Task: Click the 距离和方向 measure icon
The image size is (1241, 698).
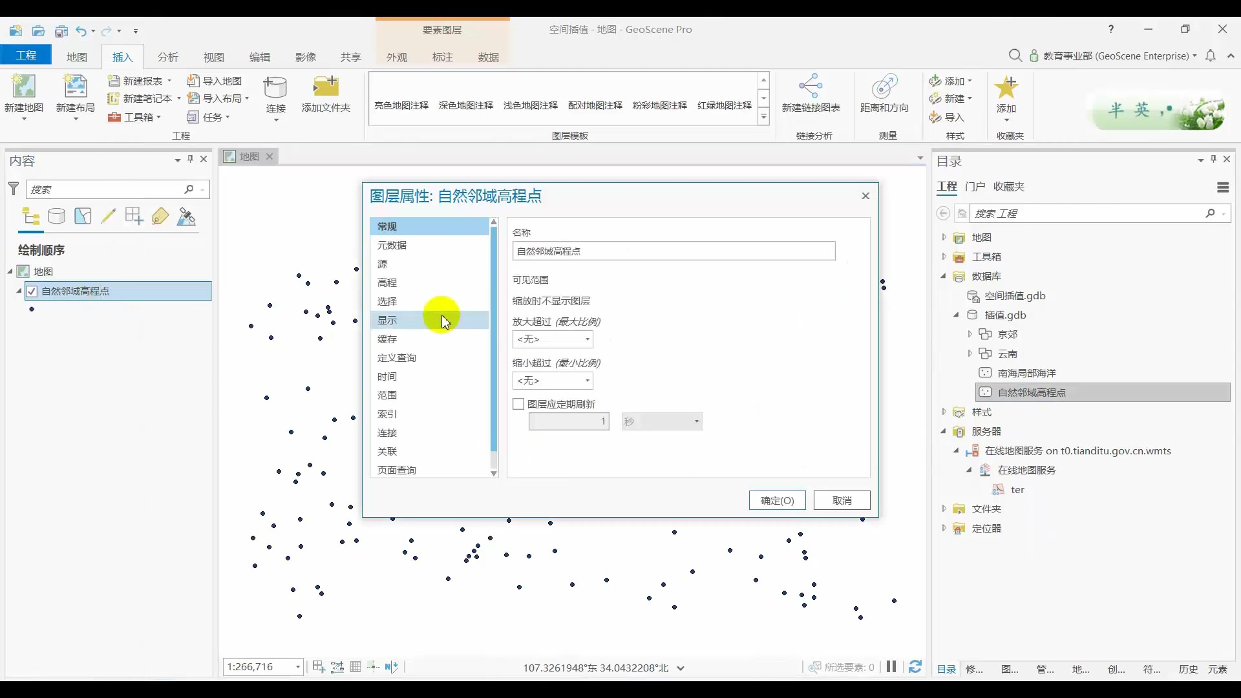Action: (x=884, y=87)
